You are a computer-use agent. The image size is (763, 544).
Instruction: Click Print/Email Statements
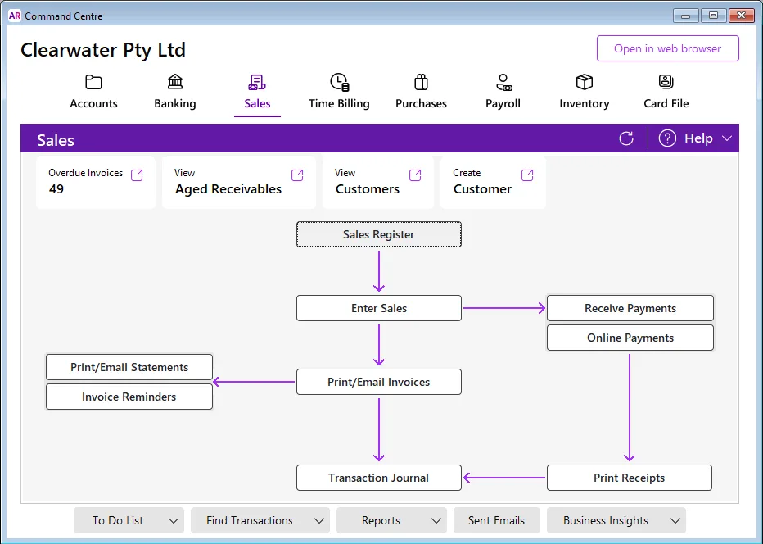pos(129,367)
